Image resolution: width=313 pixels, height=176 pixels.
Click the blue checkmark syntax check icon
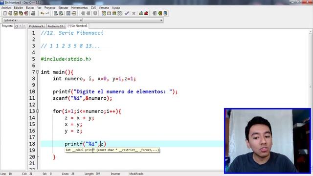pos(127,13)
